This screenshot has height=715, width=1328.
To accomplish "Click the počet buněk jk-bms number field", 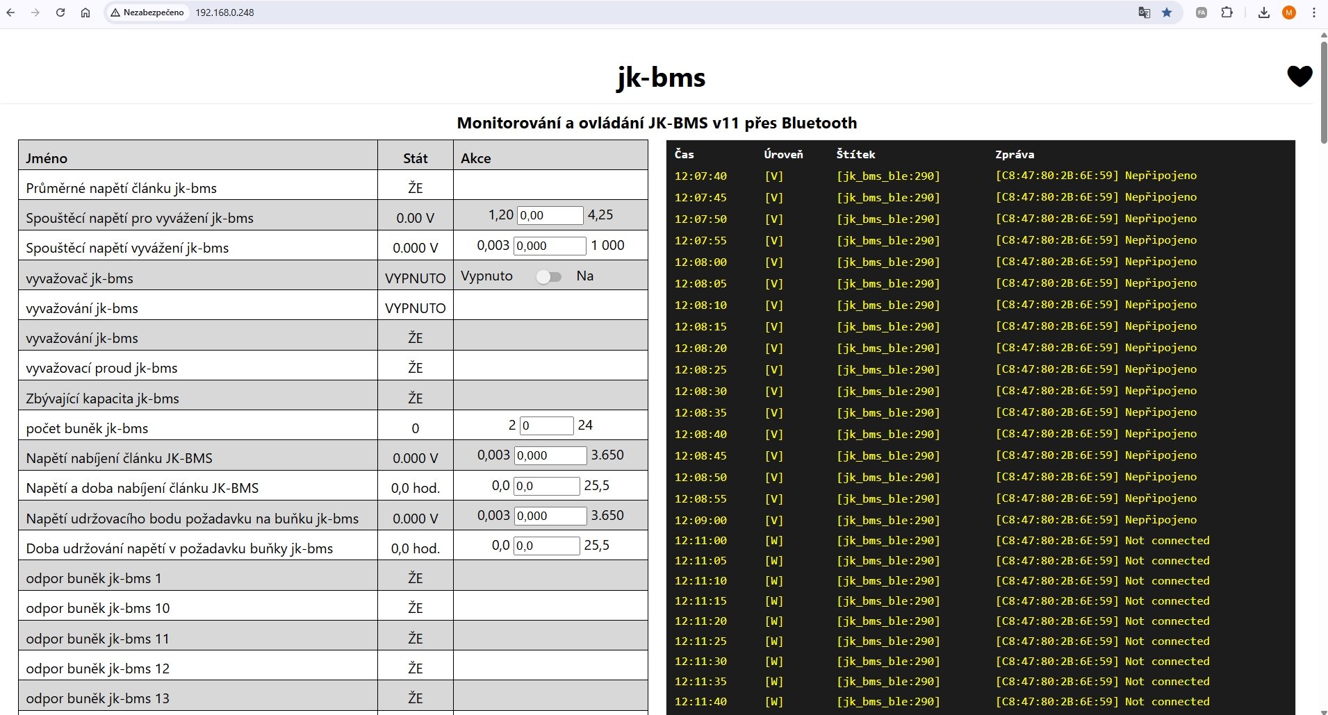I will [x=547, y=426].
